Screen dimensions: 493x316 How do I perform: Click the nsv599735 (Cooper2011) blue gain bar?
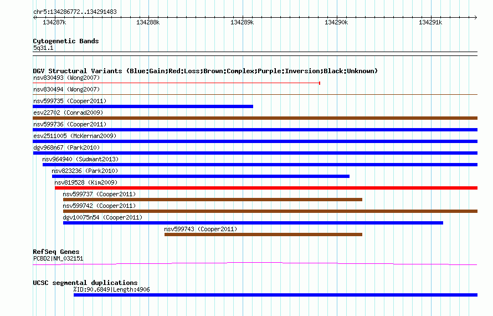tap(143, 106)
